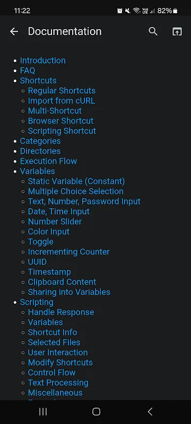Select the Scripting Shortcut link

point(62,131)
